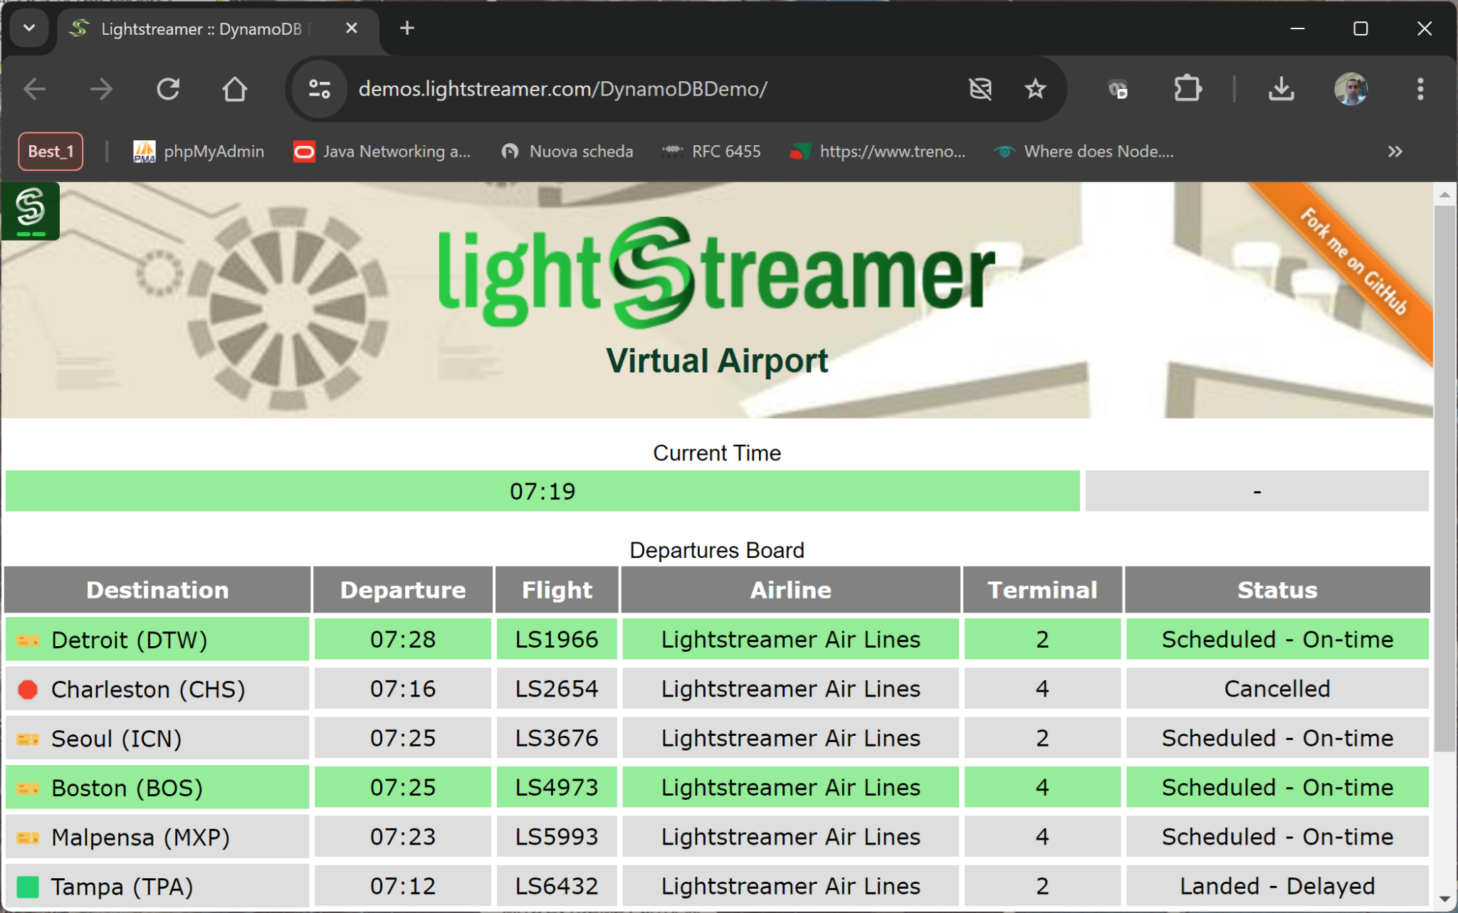Open site information icon in address bar
The image size is (1458, 913).
(x=320, y=89)
